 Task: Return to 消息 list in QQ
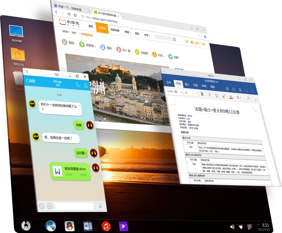click(31, 81)
